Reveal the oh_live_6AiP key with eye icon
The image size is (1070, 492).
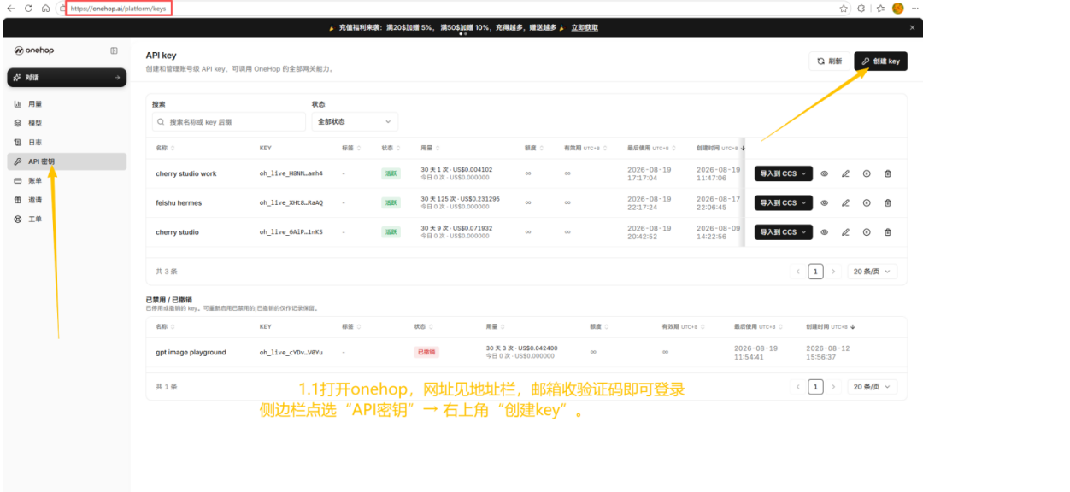(825, 231)
